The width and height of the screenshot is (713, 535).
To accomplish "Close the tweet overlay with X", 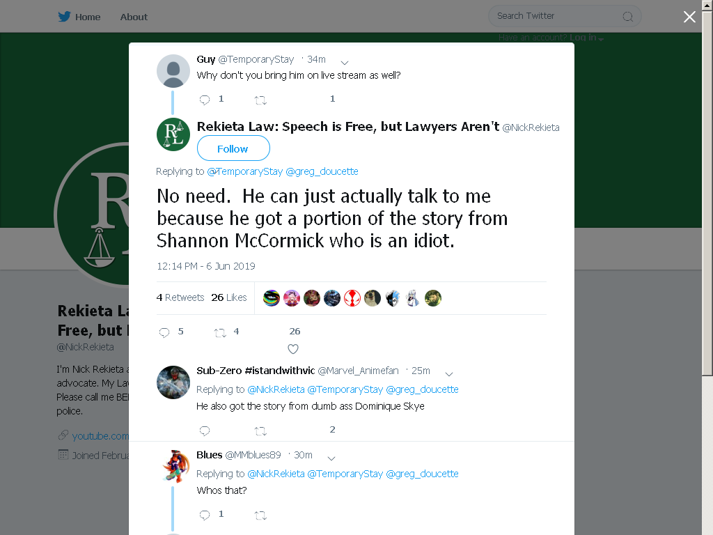I will (689, 17).
